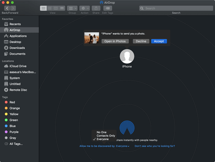Viewport: 215px width, 162px height.
Task: Click the iPhone contact avatar
Action: click(x=127, y=56)
